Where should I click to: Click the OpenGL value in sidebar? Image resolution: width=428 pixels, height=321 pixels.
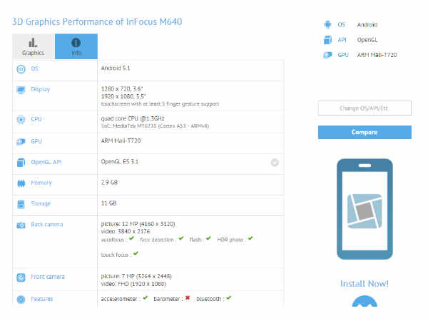click(x=367, y=40)
